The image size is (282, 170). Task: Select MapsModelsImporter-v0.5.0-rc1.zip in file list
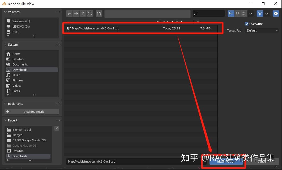coord(141,28)
